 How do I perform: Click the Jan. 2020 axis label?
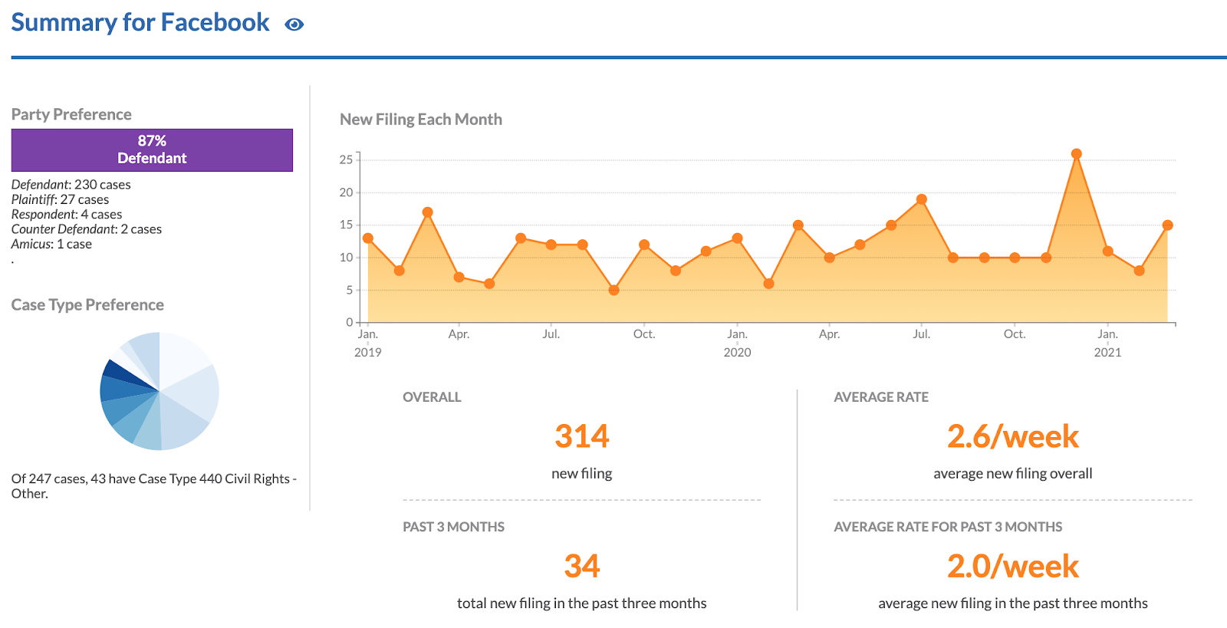pos(737,343)
